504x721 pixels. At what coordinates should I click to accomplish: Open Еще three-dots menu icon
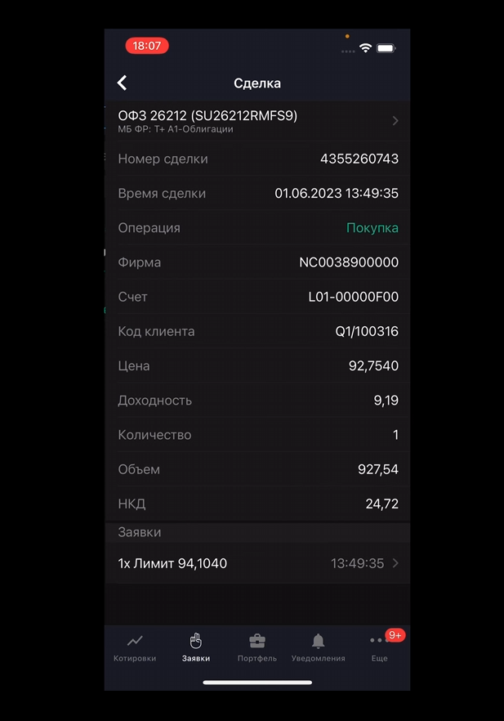coord(377,642)
